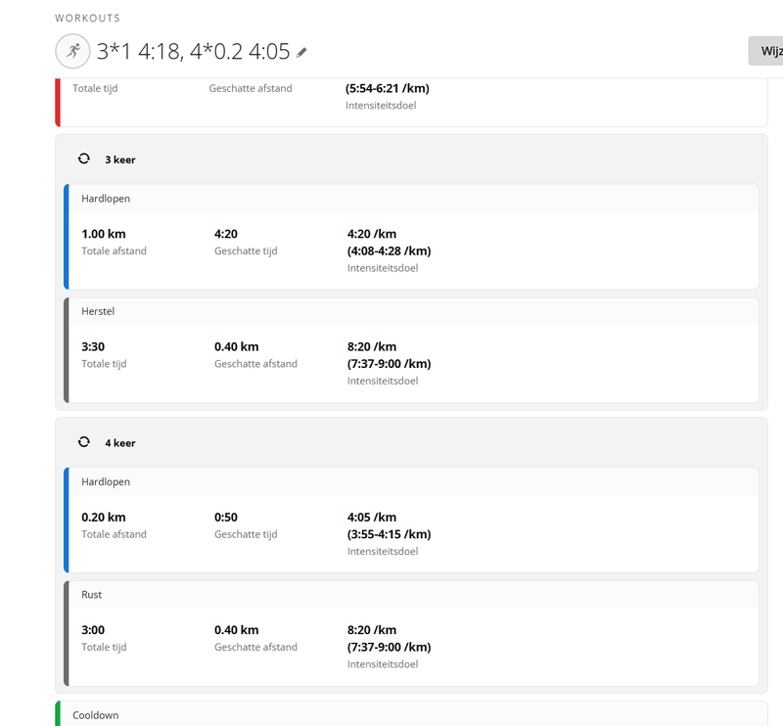Click the blue color bar of the 1.00 km step
783x726 pixels.
tap(66, 237)
